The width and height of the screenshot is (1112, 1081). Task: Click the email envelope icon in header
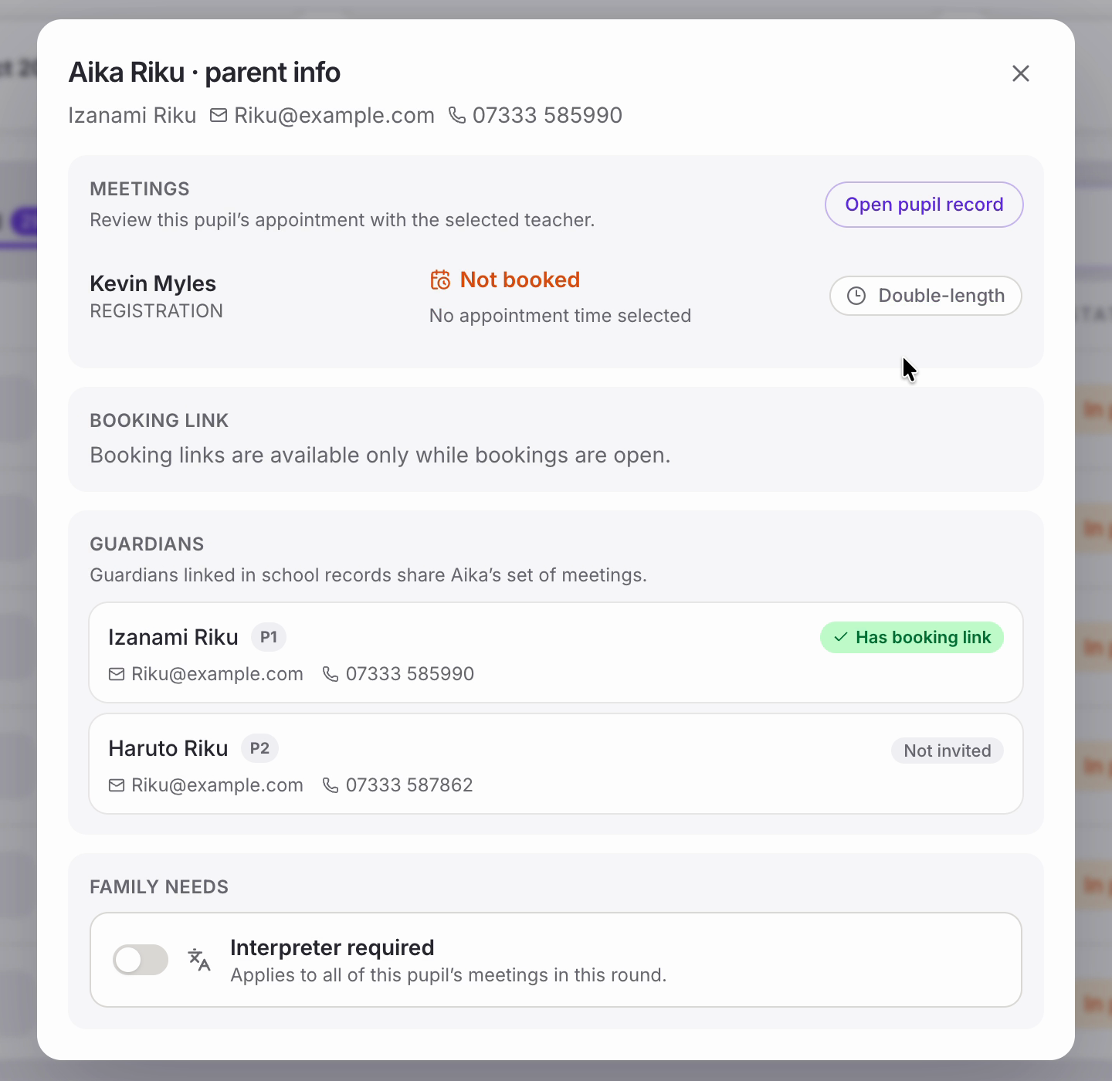tap(219, 115)
